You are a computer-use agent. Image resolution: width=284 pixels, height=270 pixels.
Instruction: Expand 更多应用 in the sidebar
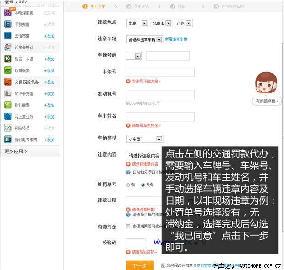tap(16, 151)
